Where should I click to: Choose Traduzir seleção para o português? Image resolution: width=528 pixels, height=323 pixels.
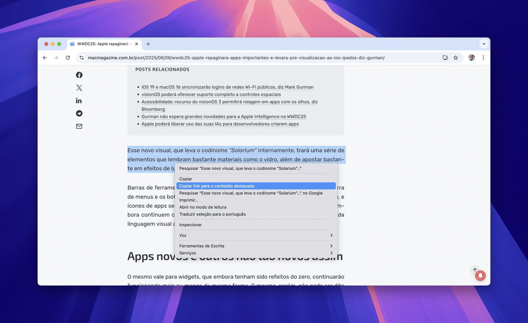point(256,214)
